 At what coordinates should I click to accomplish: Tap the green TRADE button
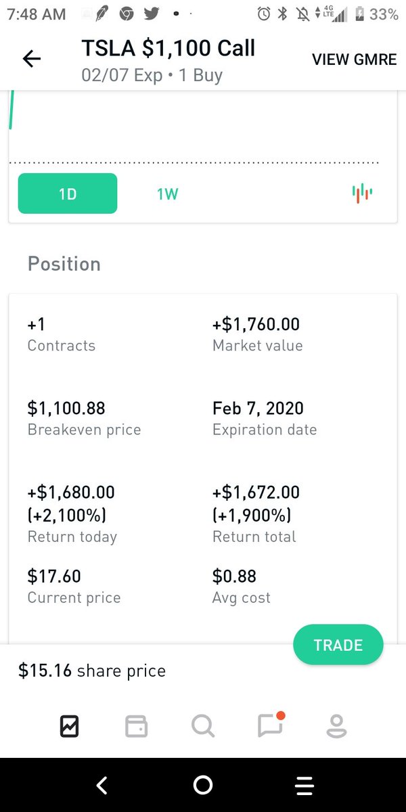(338, 645)
